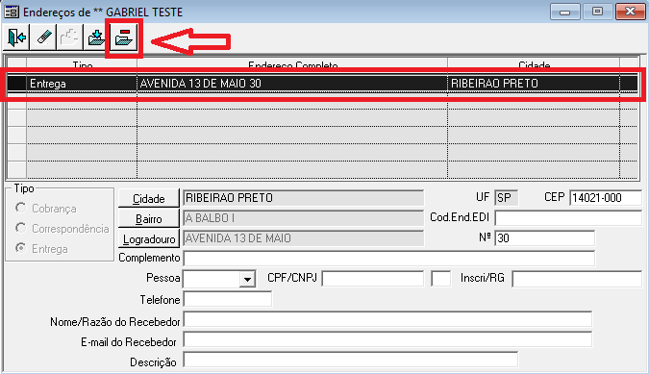This screenshot has width=649, height=374.
Task: Click the Logradouro field AVENIDA 13 DE MAIO
Action: point(304,238)
